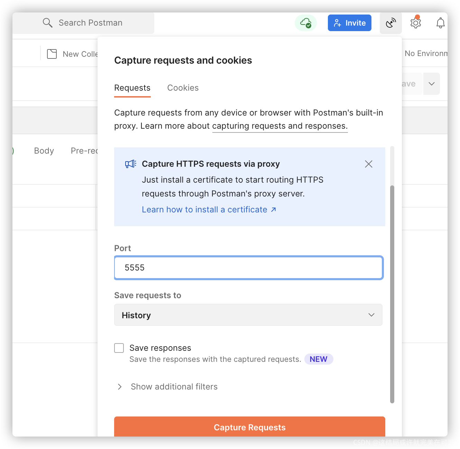Open Learn how to install a certificate
This screenshot has width=460, height=449.
tap(209, 210)
